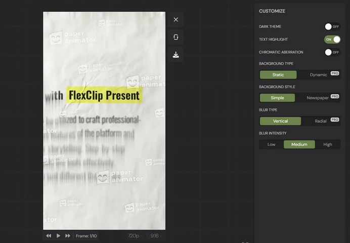
Task: Close the preview with the X icon
Action: pos(176,20)
